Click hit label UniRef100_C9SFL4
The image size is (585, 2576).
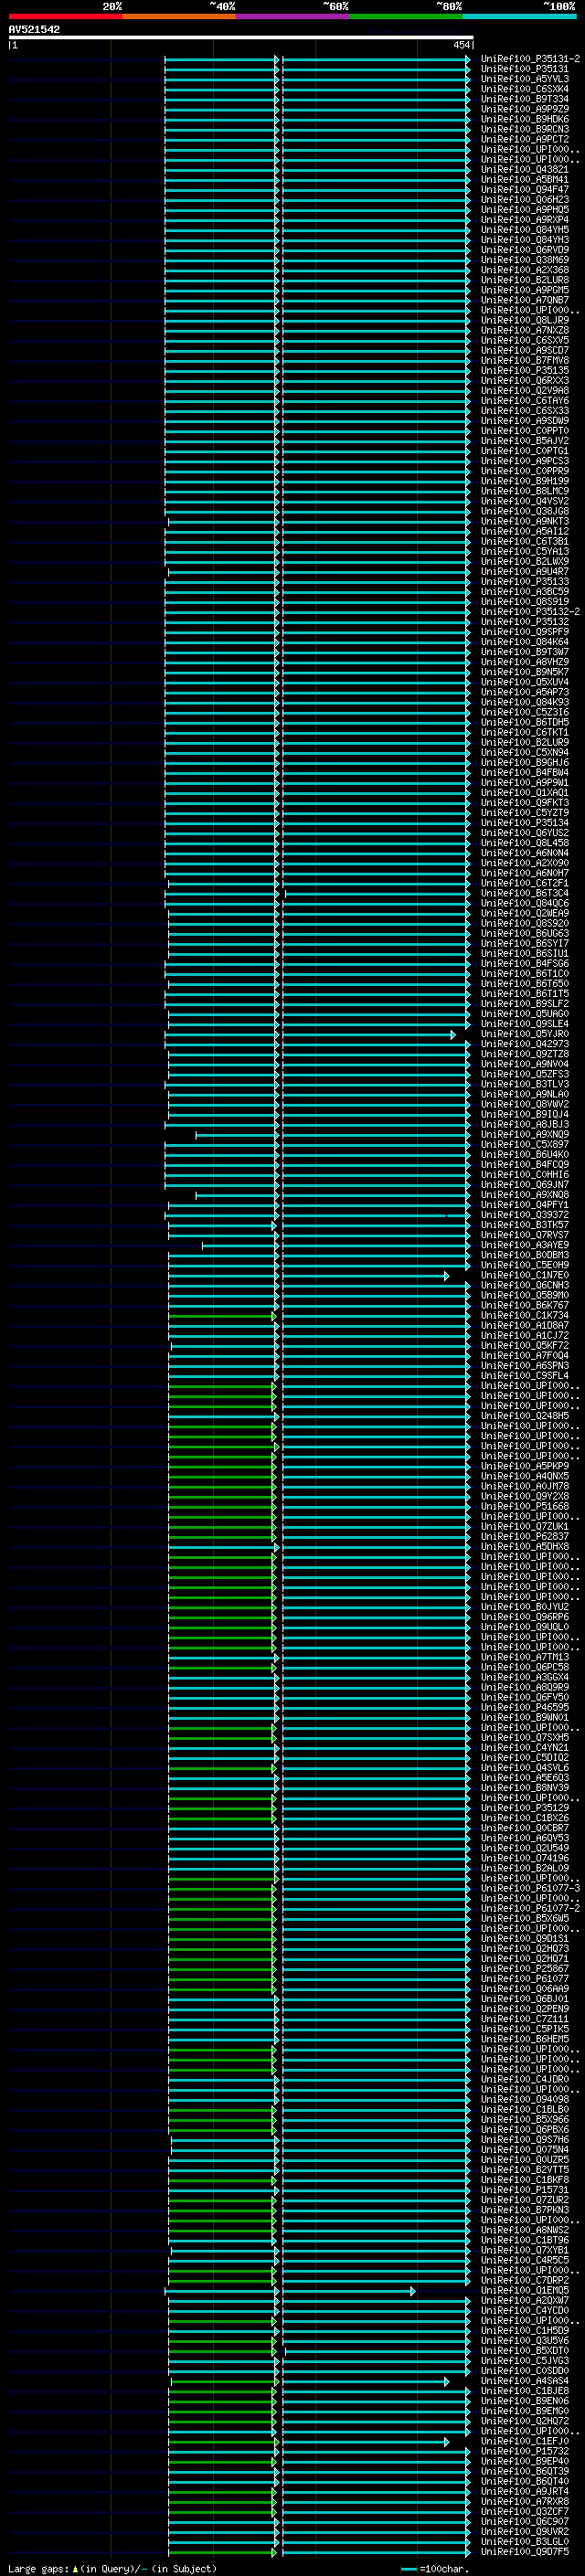(x=525, y=1376)
